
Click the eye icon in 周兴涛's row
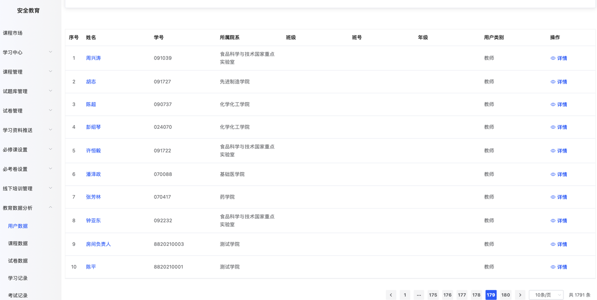click(553, 58)
